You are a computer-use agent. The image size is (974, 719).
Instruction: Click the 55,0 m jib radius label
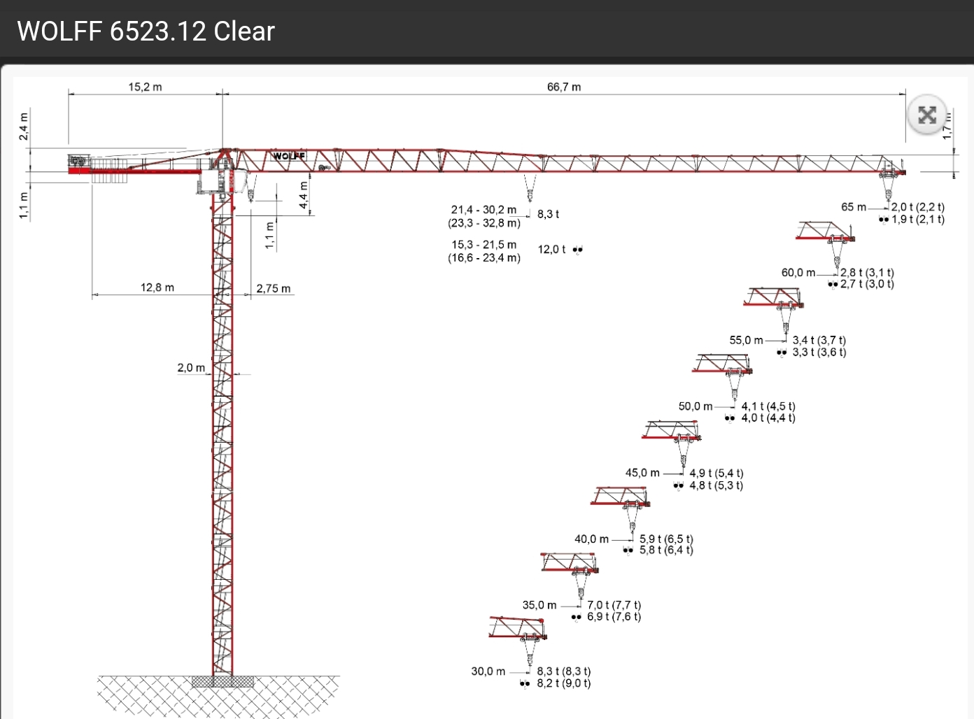747,341
